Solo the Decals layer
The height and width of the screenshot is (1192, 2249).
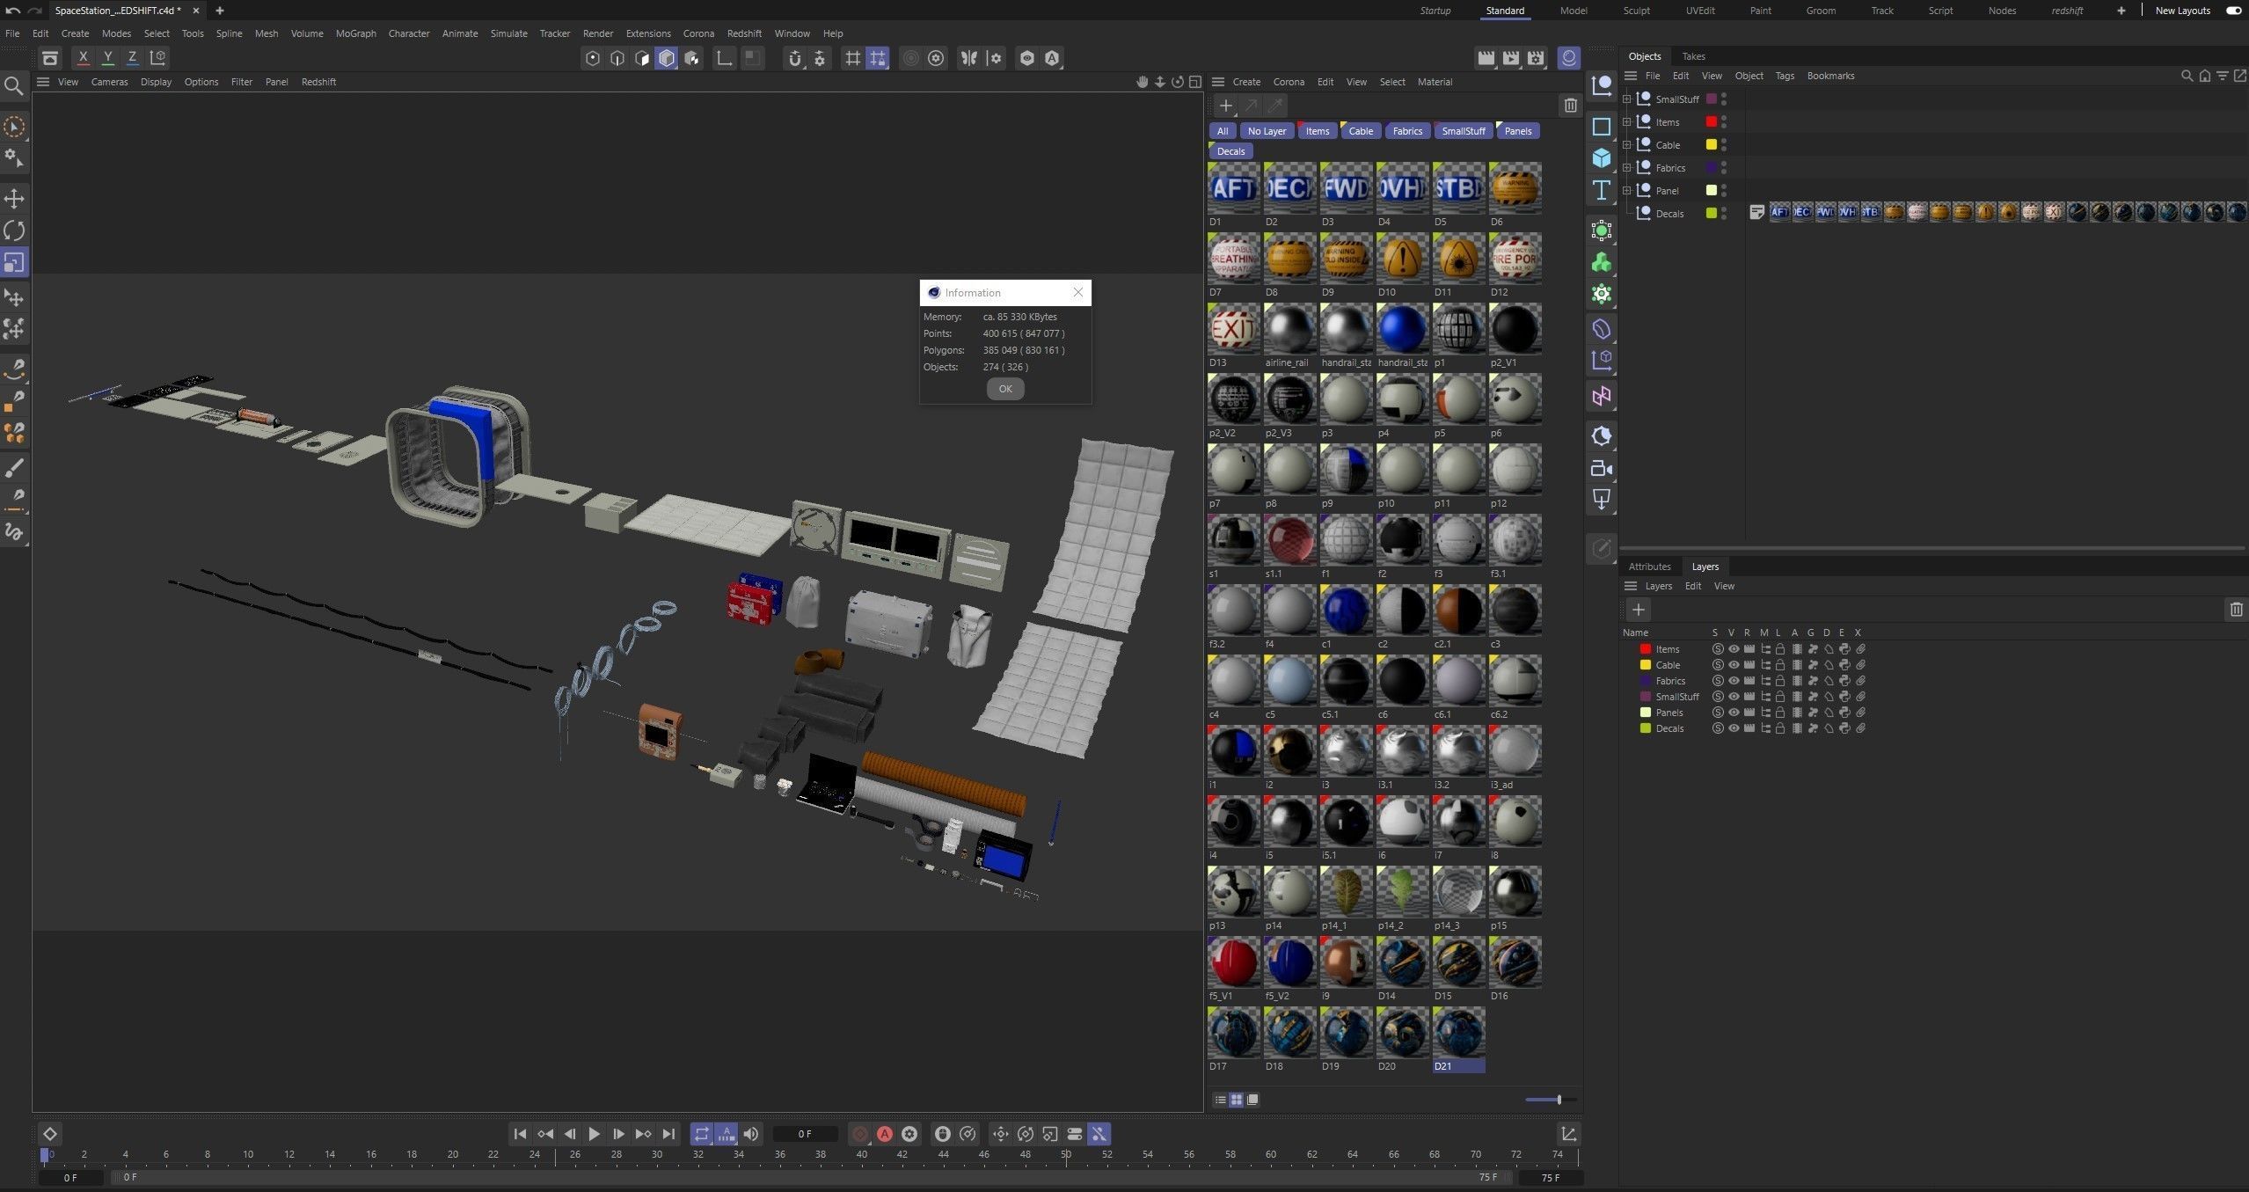tap(1717, 728)
